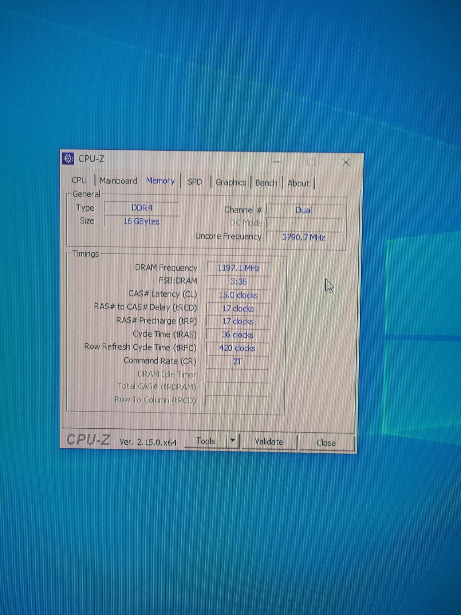Click the DDR4 memory type value
The height and width of the screenshot is (615, 461).
(x=142, y=208)
